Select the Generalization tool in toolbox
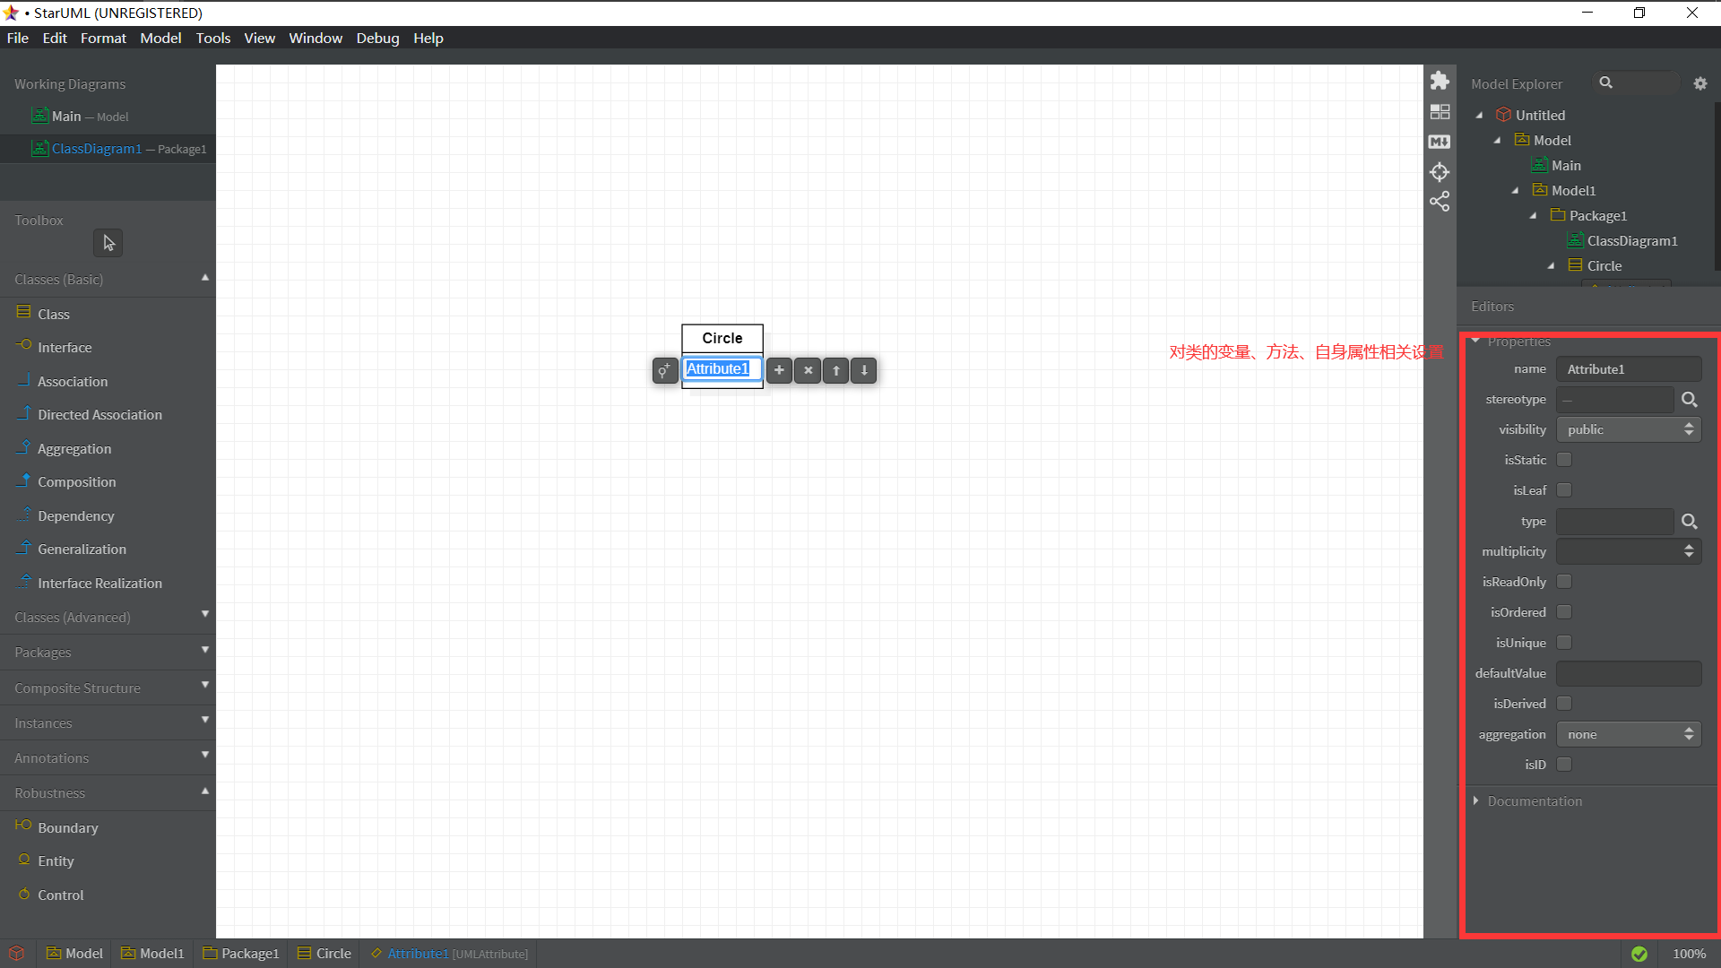 (x=82, y=549)
